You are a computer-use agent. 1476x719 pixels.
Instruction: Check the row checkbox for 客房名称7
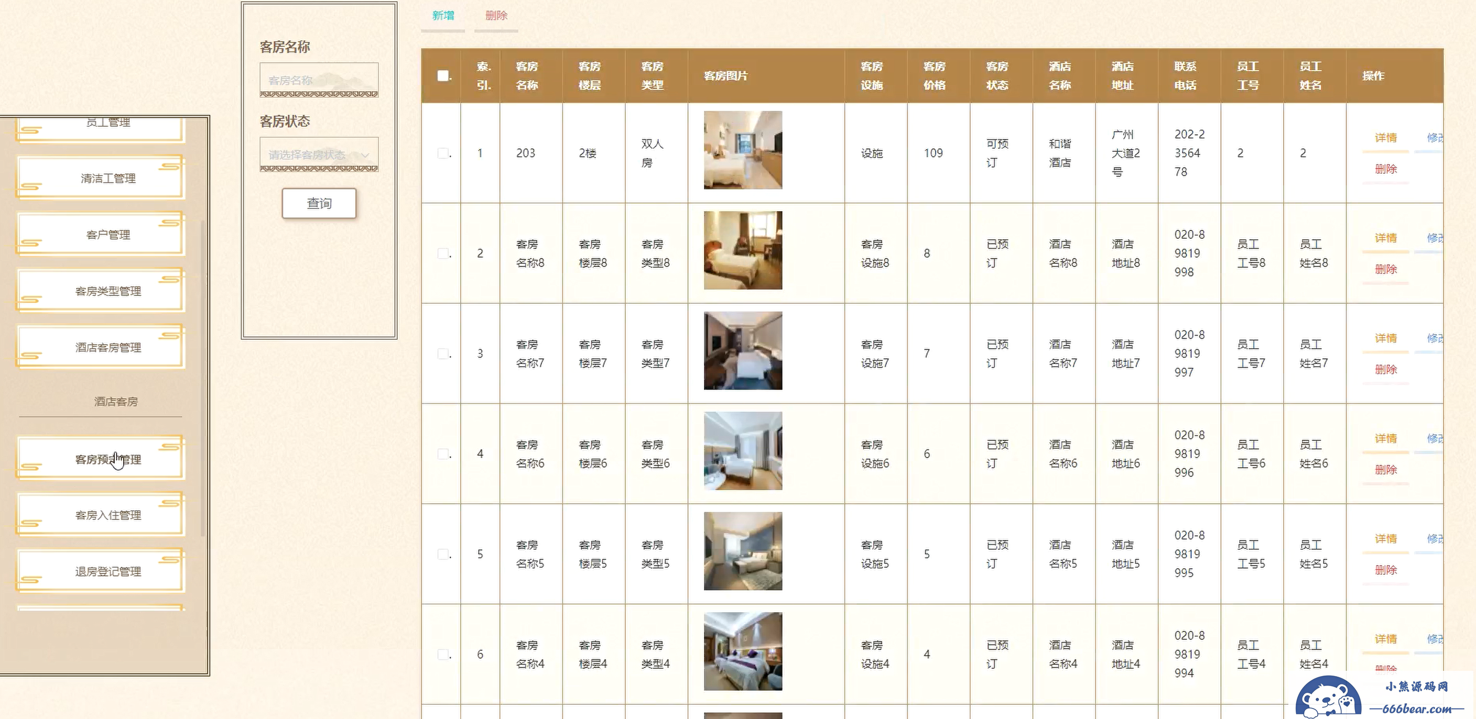pos(443,353)
